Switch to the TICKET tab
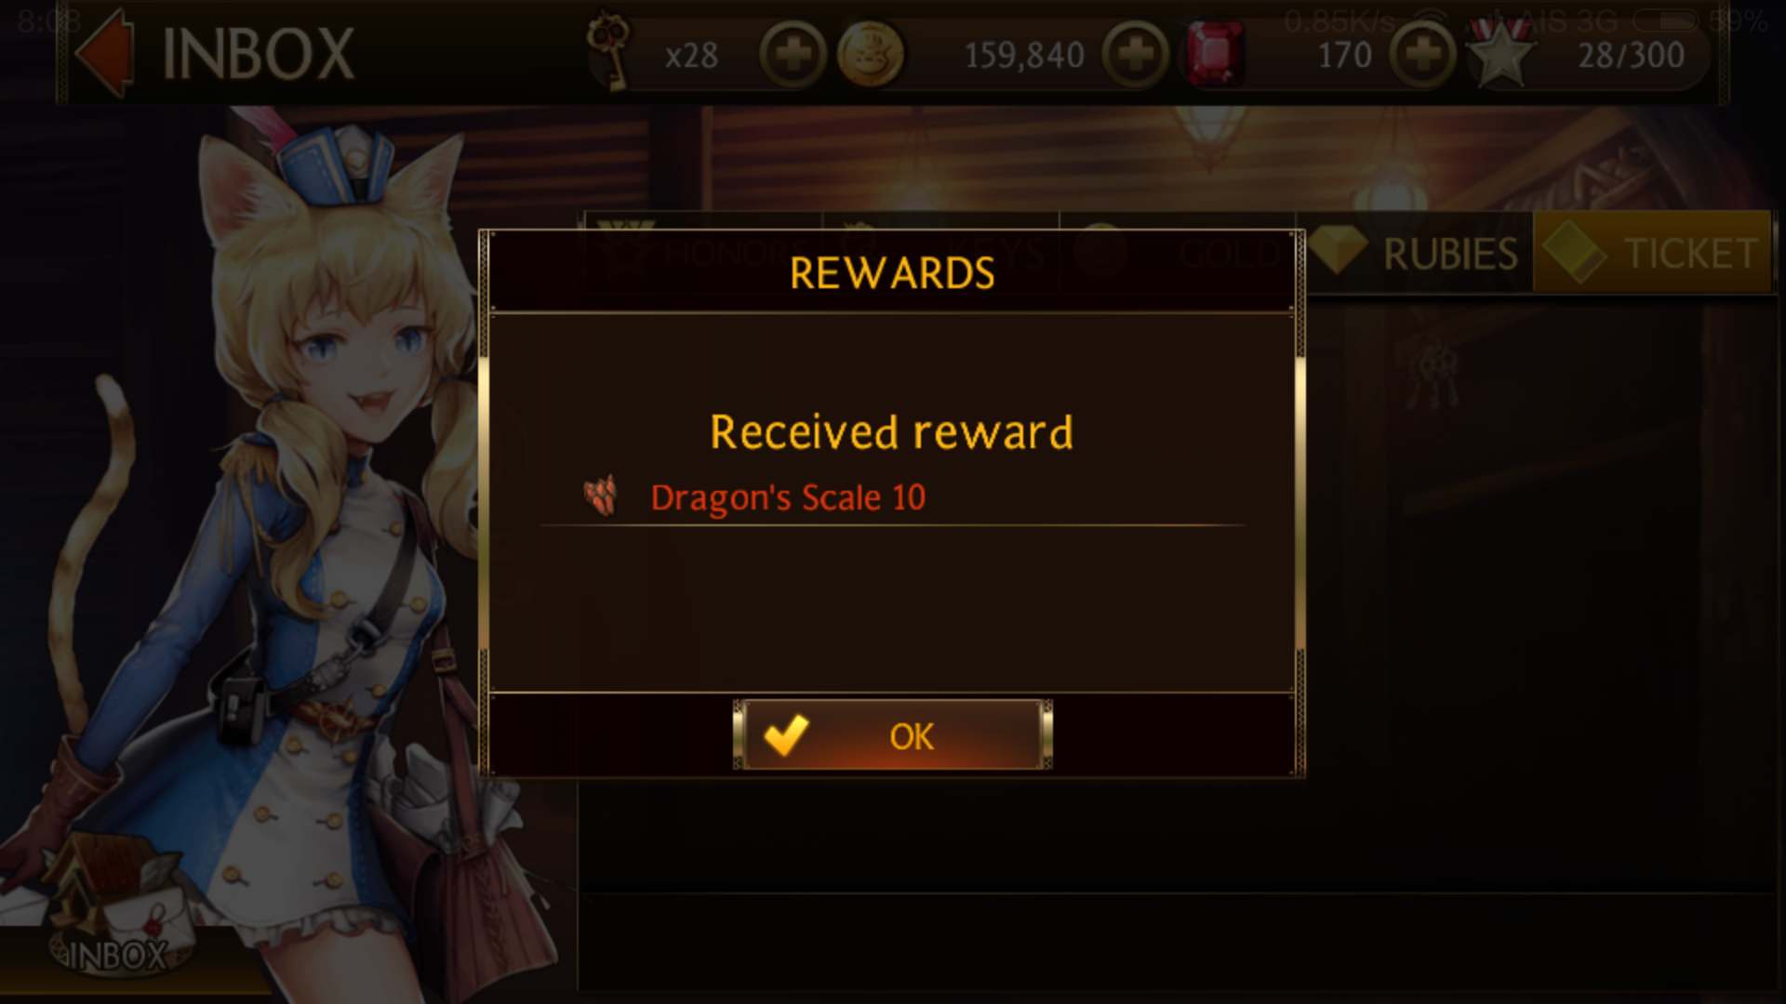This screenshot has height=1004, width=1786. click(1652, 253)
